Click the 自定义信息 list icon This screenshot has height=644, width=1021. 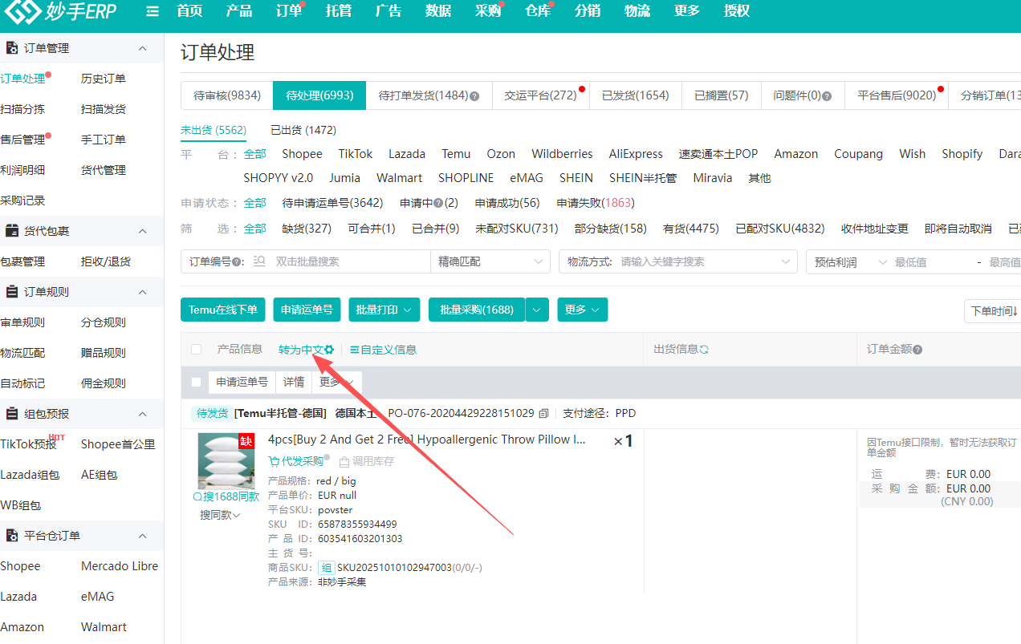tap(354, 350)
